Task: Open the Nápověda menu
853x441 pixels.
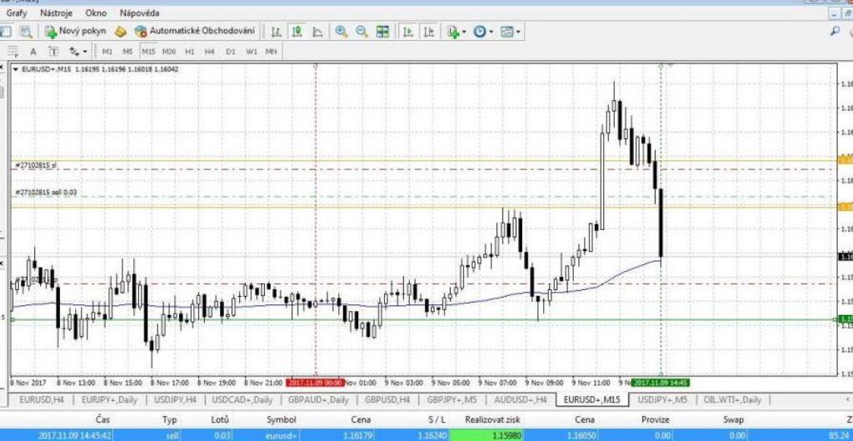Action: 140,13
